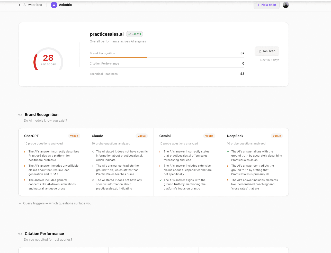Open the user avatar menu
Screen dimensions: 331x253
pyautogui.click(x=286, y=5)
